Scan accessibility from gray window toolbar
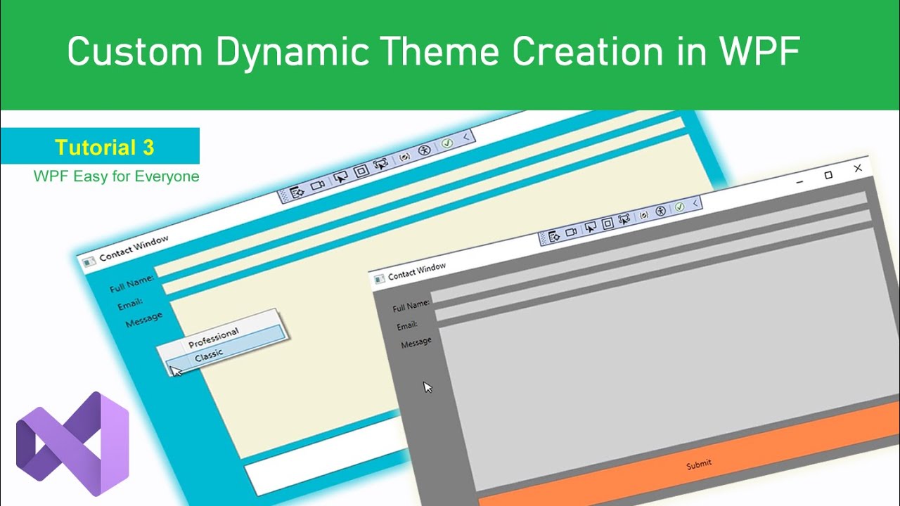 click(x=661, y=211)
